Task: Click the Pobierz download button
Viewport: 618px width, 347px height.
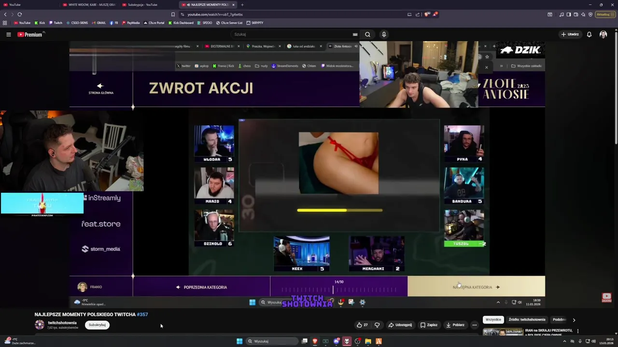Action: (455, 325)
